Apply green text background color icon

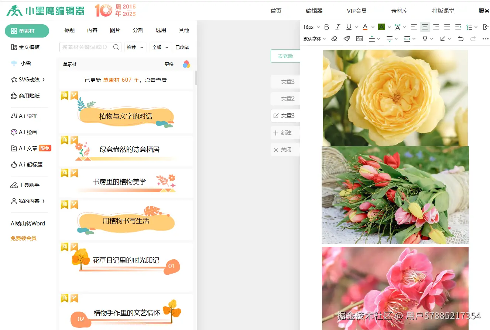381,27
